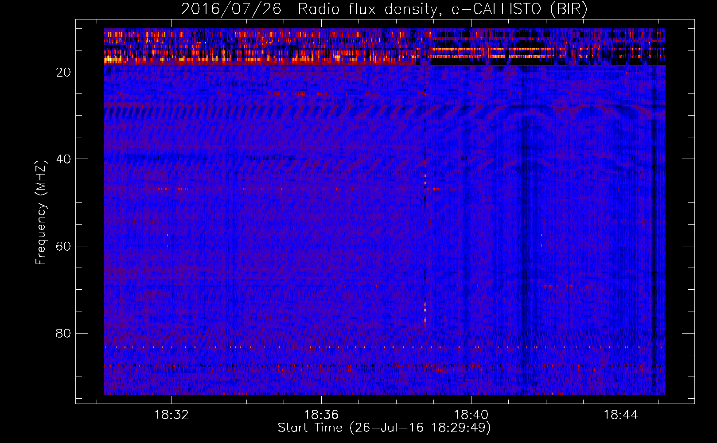The image size is (717, 443).
Task: Click the '18:44' time tick label
Action: [621, 415]
